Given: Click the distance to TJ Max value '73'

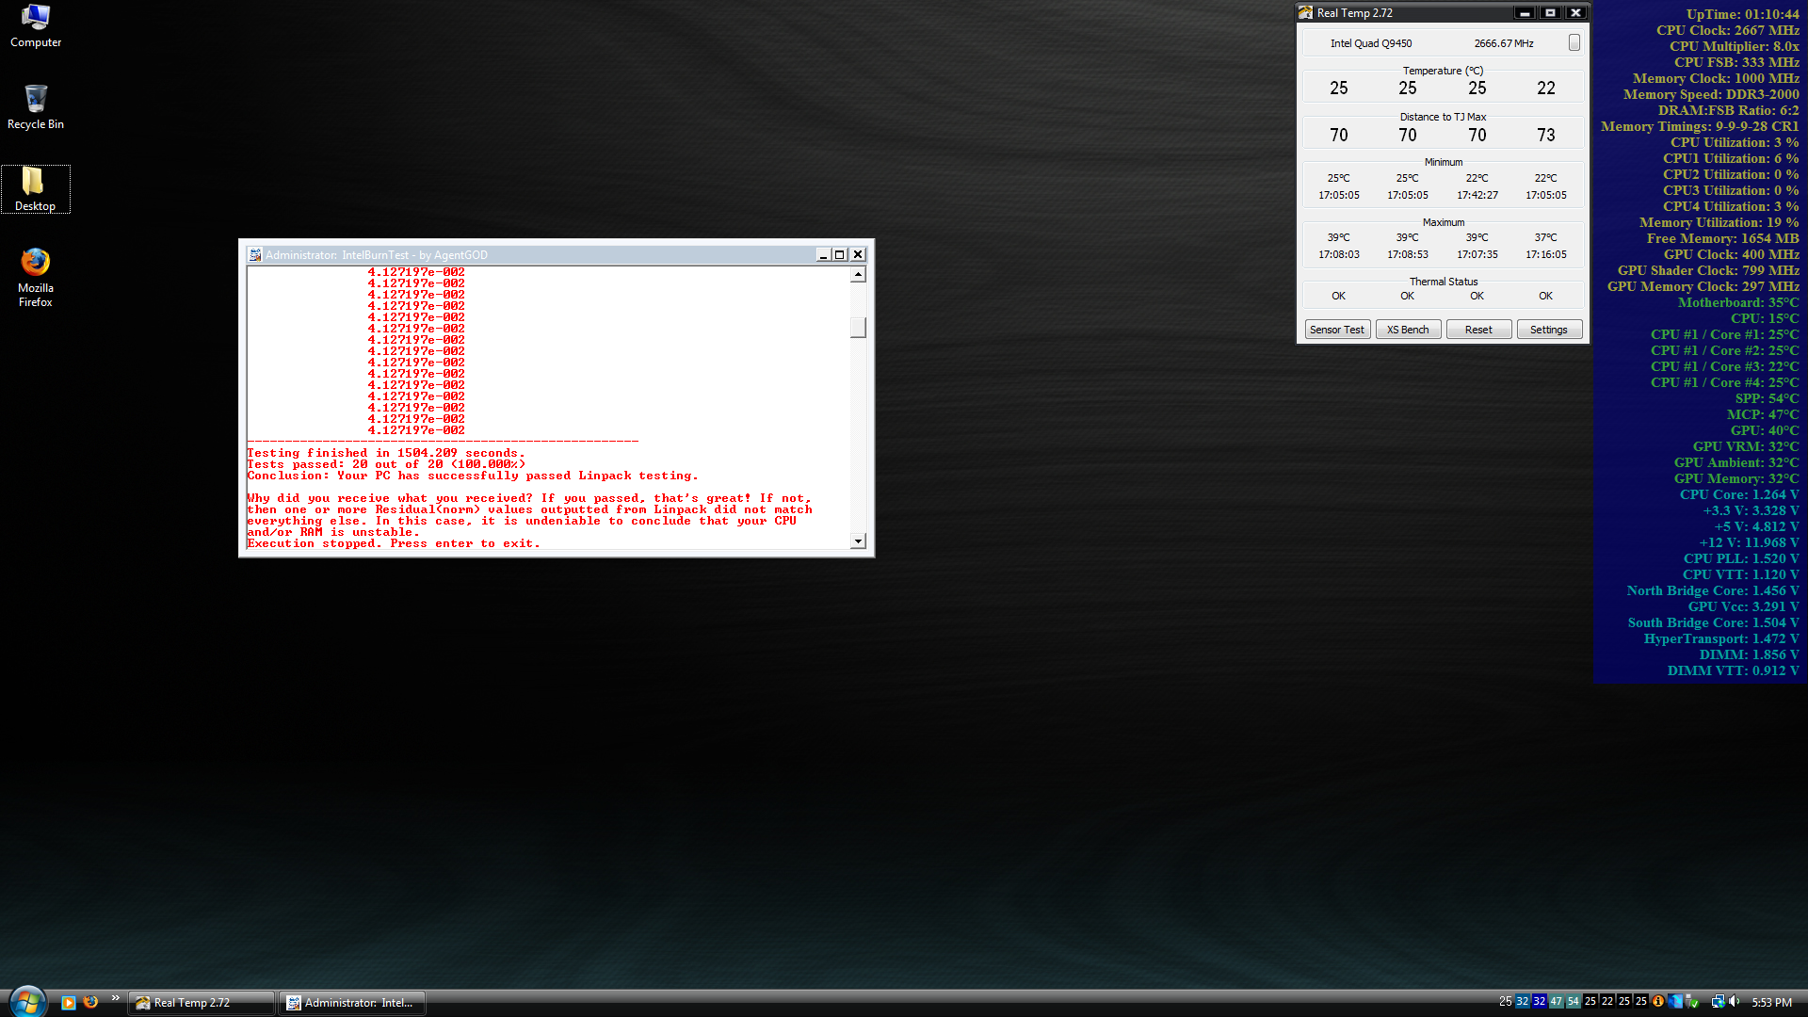Looking at the screenshot, I should pos(1546,135).
